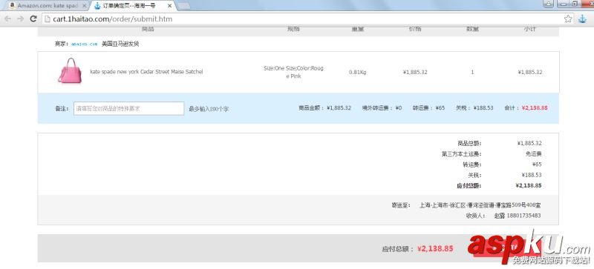The image size is (594, 269).
Task: Close the Amazon kate spade tab
Action: pos(84,6)
